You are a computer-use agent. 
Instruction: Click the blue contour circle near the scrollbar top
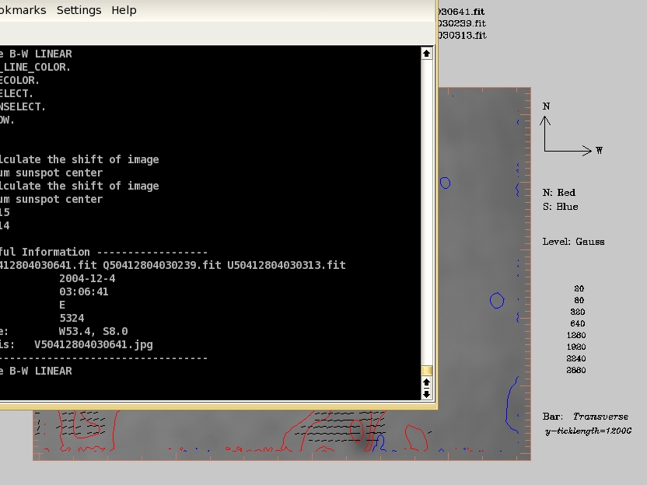tap(445, 183)
